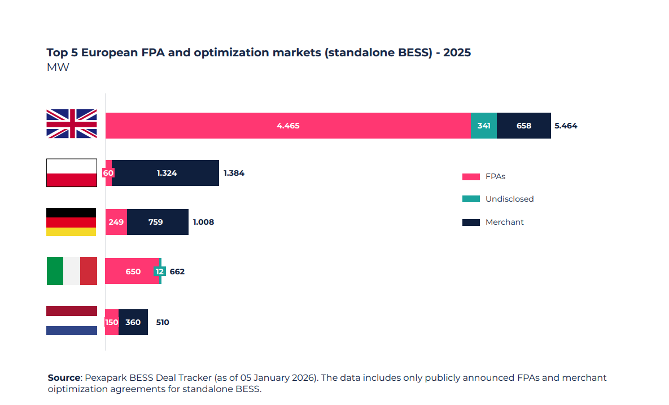669x405 pixels.
Task: Expand Italy's Undisclosed segment labeled 12
Action: tap(160, 271)
